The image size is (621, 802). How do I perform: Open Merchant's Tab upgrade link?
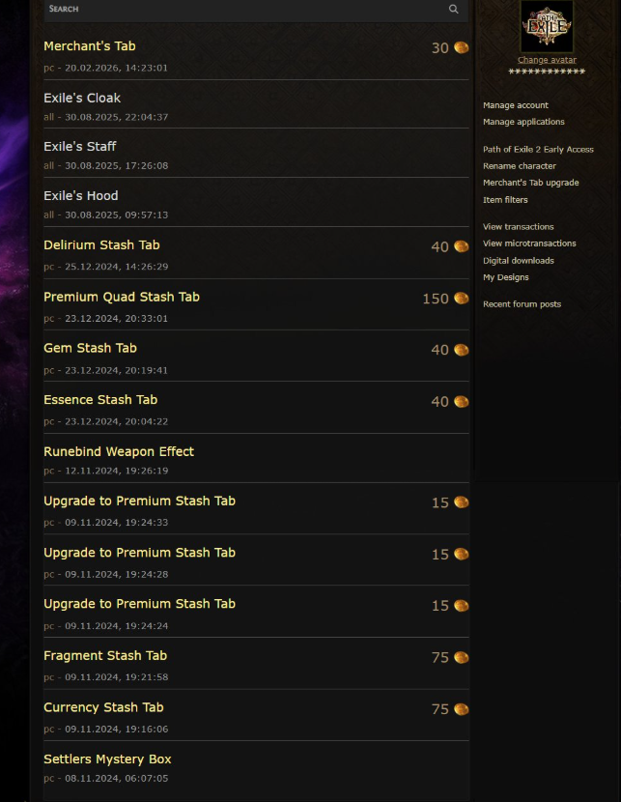[530, 183]
